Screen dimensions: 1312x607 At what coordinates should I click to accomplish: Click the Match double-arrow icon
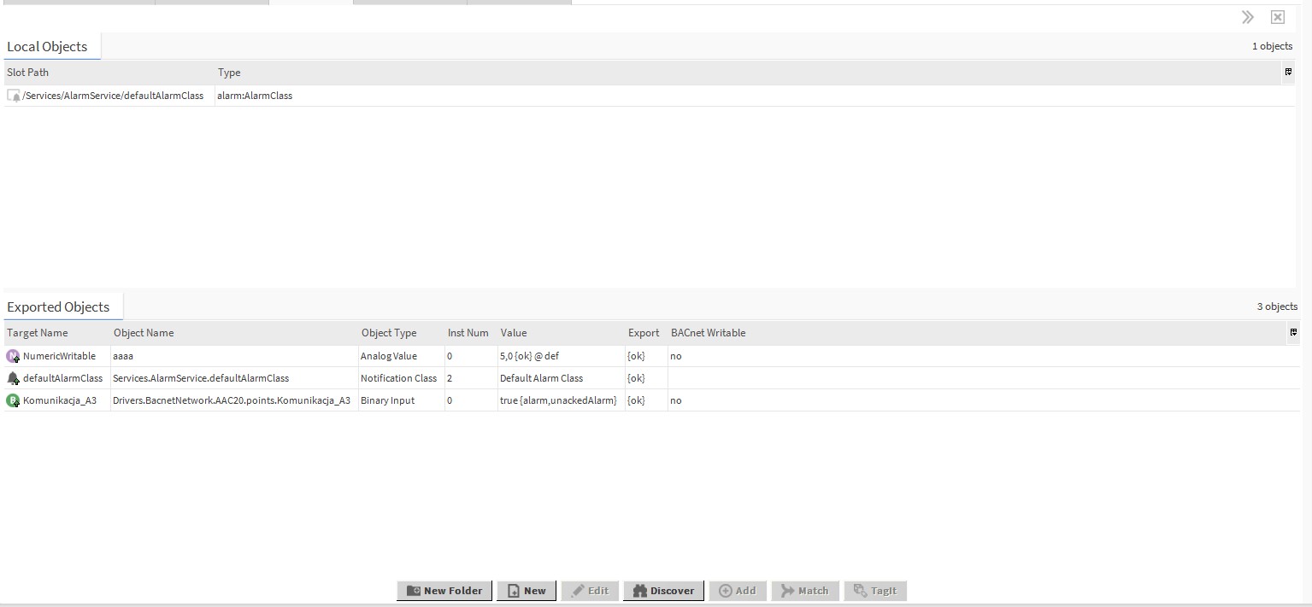coord(787,590)
